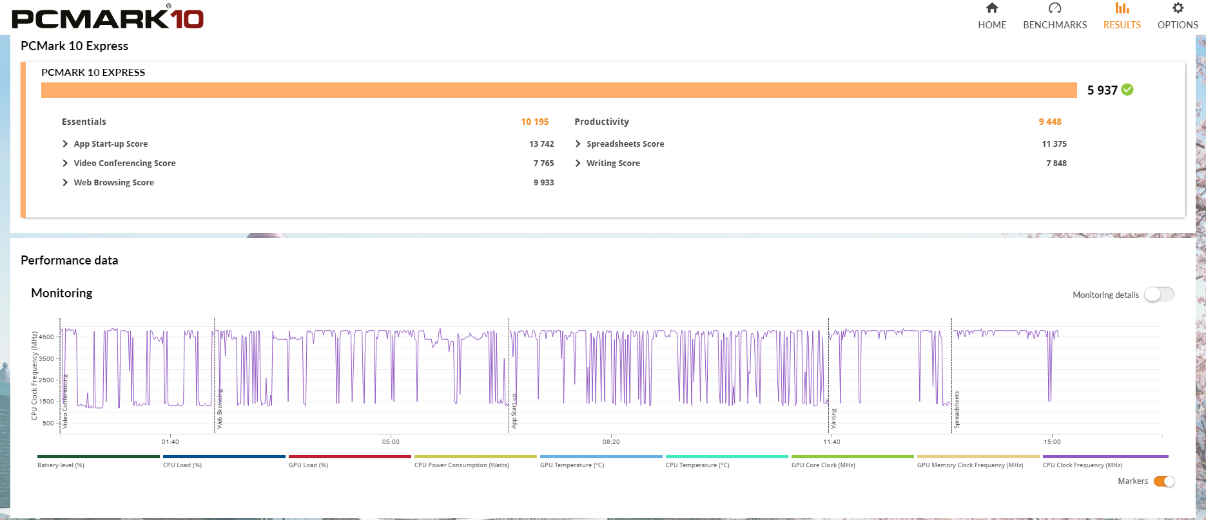Click the Home house icon
This screenshot has width=1206, height=520.
[992, 8]
